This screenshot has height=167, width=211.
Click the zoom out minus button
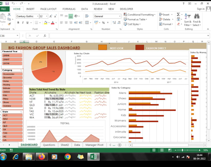(176, 150)
